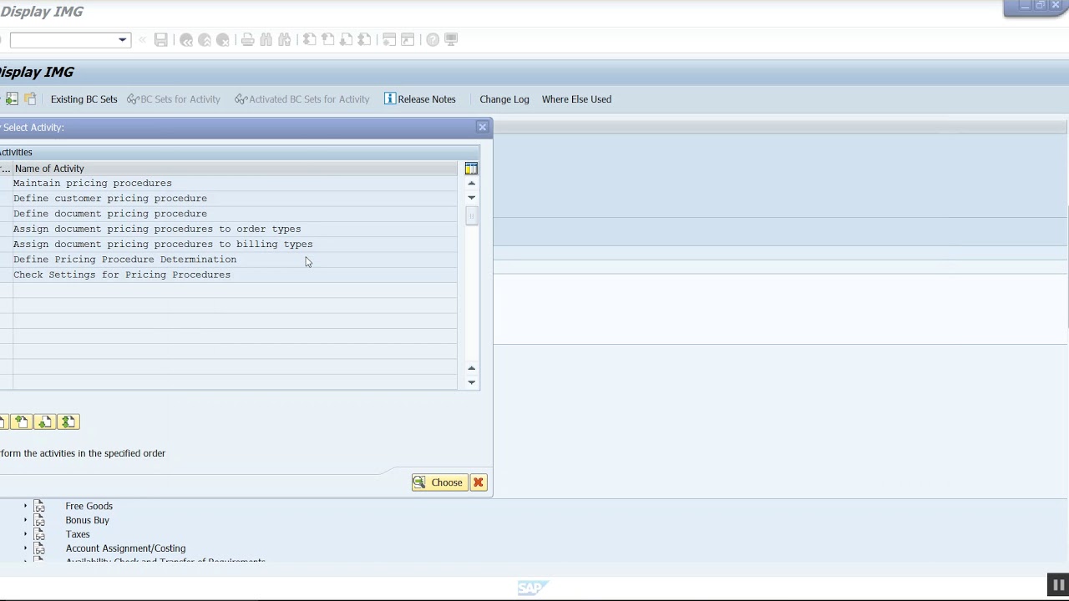Select the Bonus Buy tree item
The height and width of the screenshot is (601, 1069).
click(87, 520)
